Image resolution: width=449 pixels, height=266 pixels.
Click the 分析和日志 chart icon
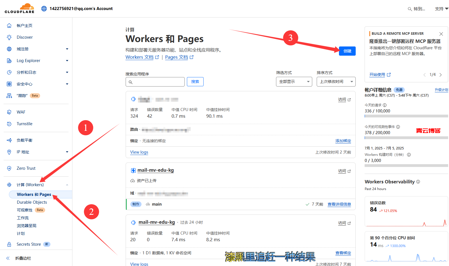pos(9,72)
